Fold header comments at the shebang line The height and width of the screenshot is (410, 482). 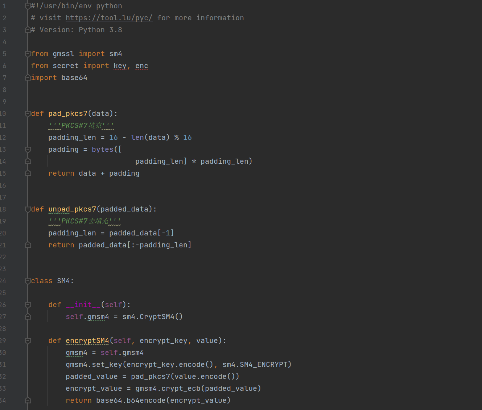pos(28,6)
